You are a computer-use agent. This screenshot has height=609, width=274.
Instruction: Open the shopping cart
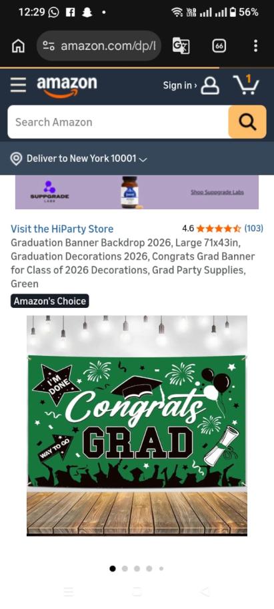point(246,84)
